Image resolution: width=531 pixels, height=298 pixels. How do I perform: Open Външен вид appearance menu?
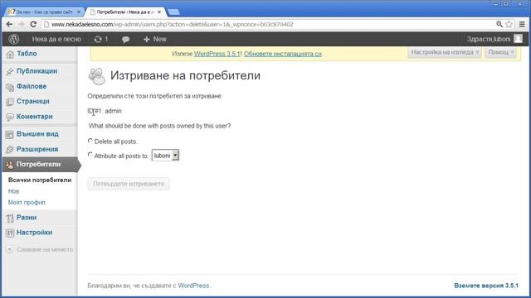37,134
